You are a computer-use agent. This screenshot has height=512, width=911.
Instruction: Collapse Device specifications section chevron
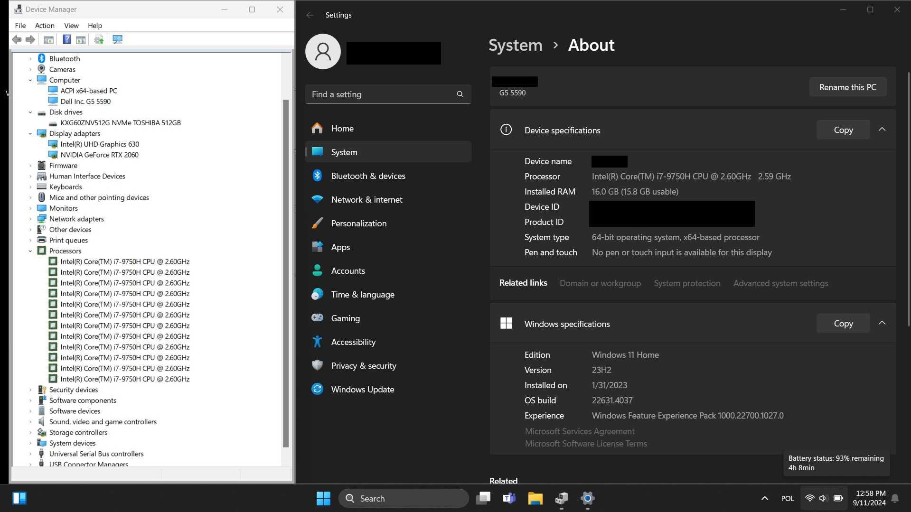[x=882, y=130]
